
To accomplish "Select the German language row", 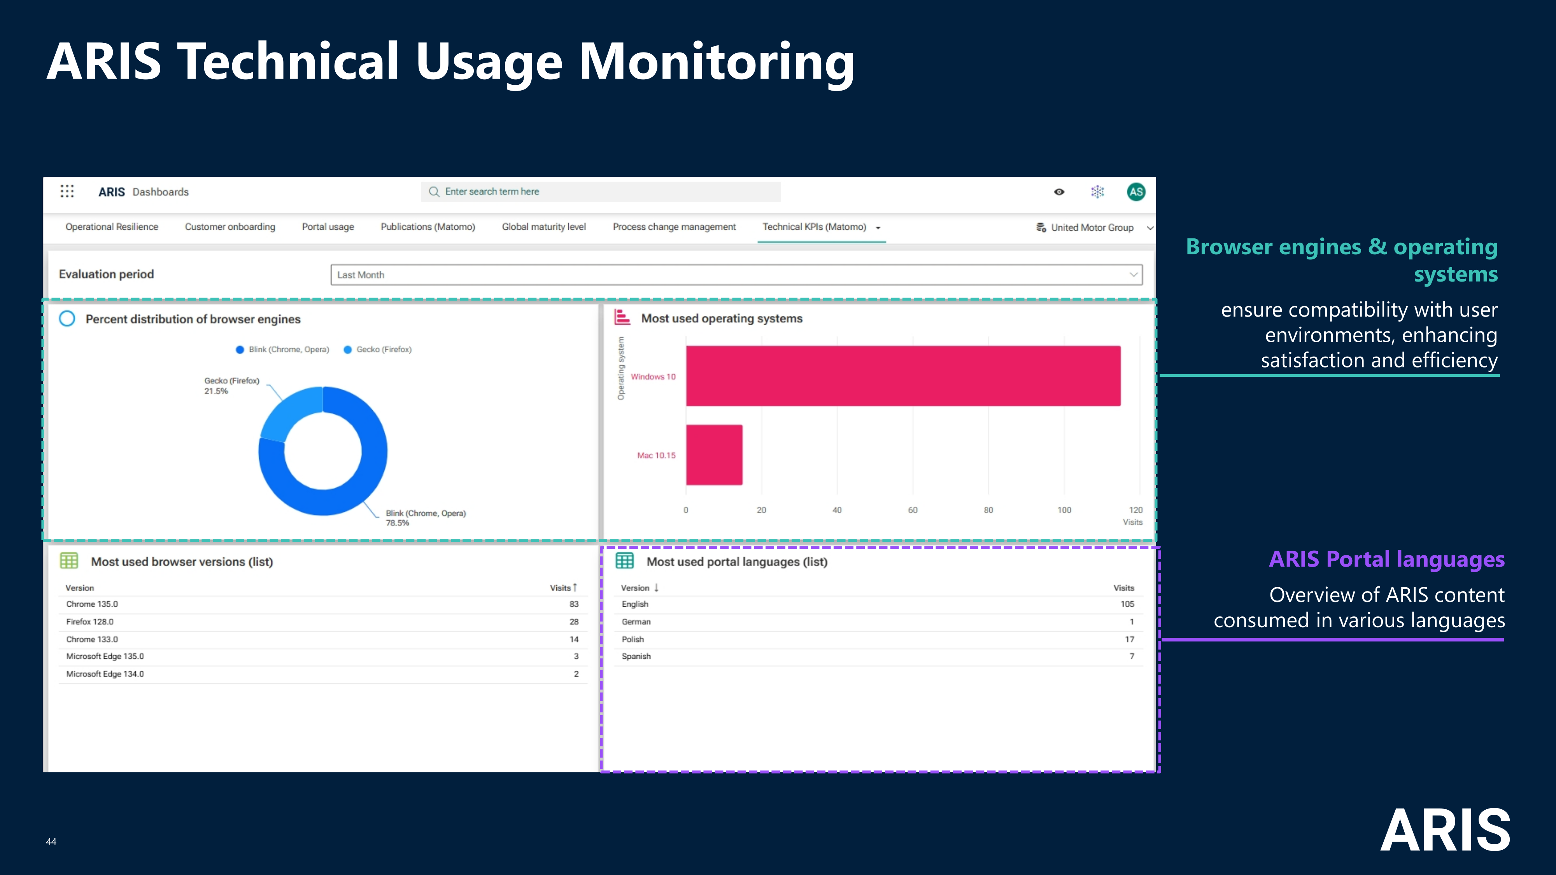I will (x=880, y=622).
